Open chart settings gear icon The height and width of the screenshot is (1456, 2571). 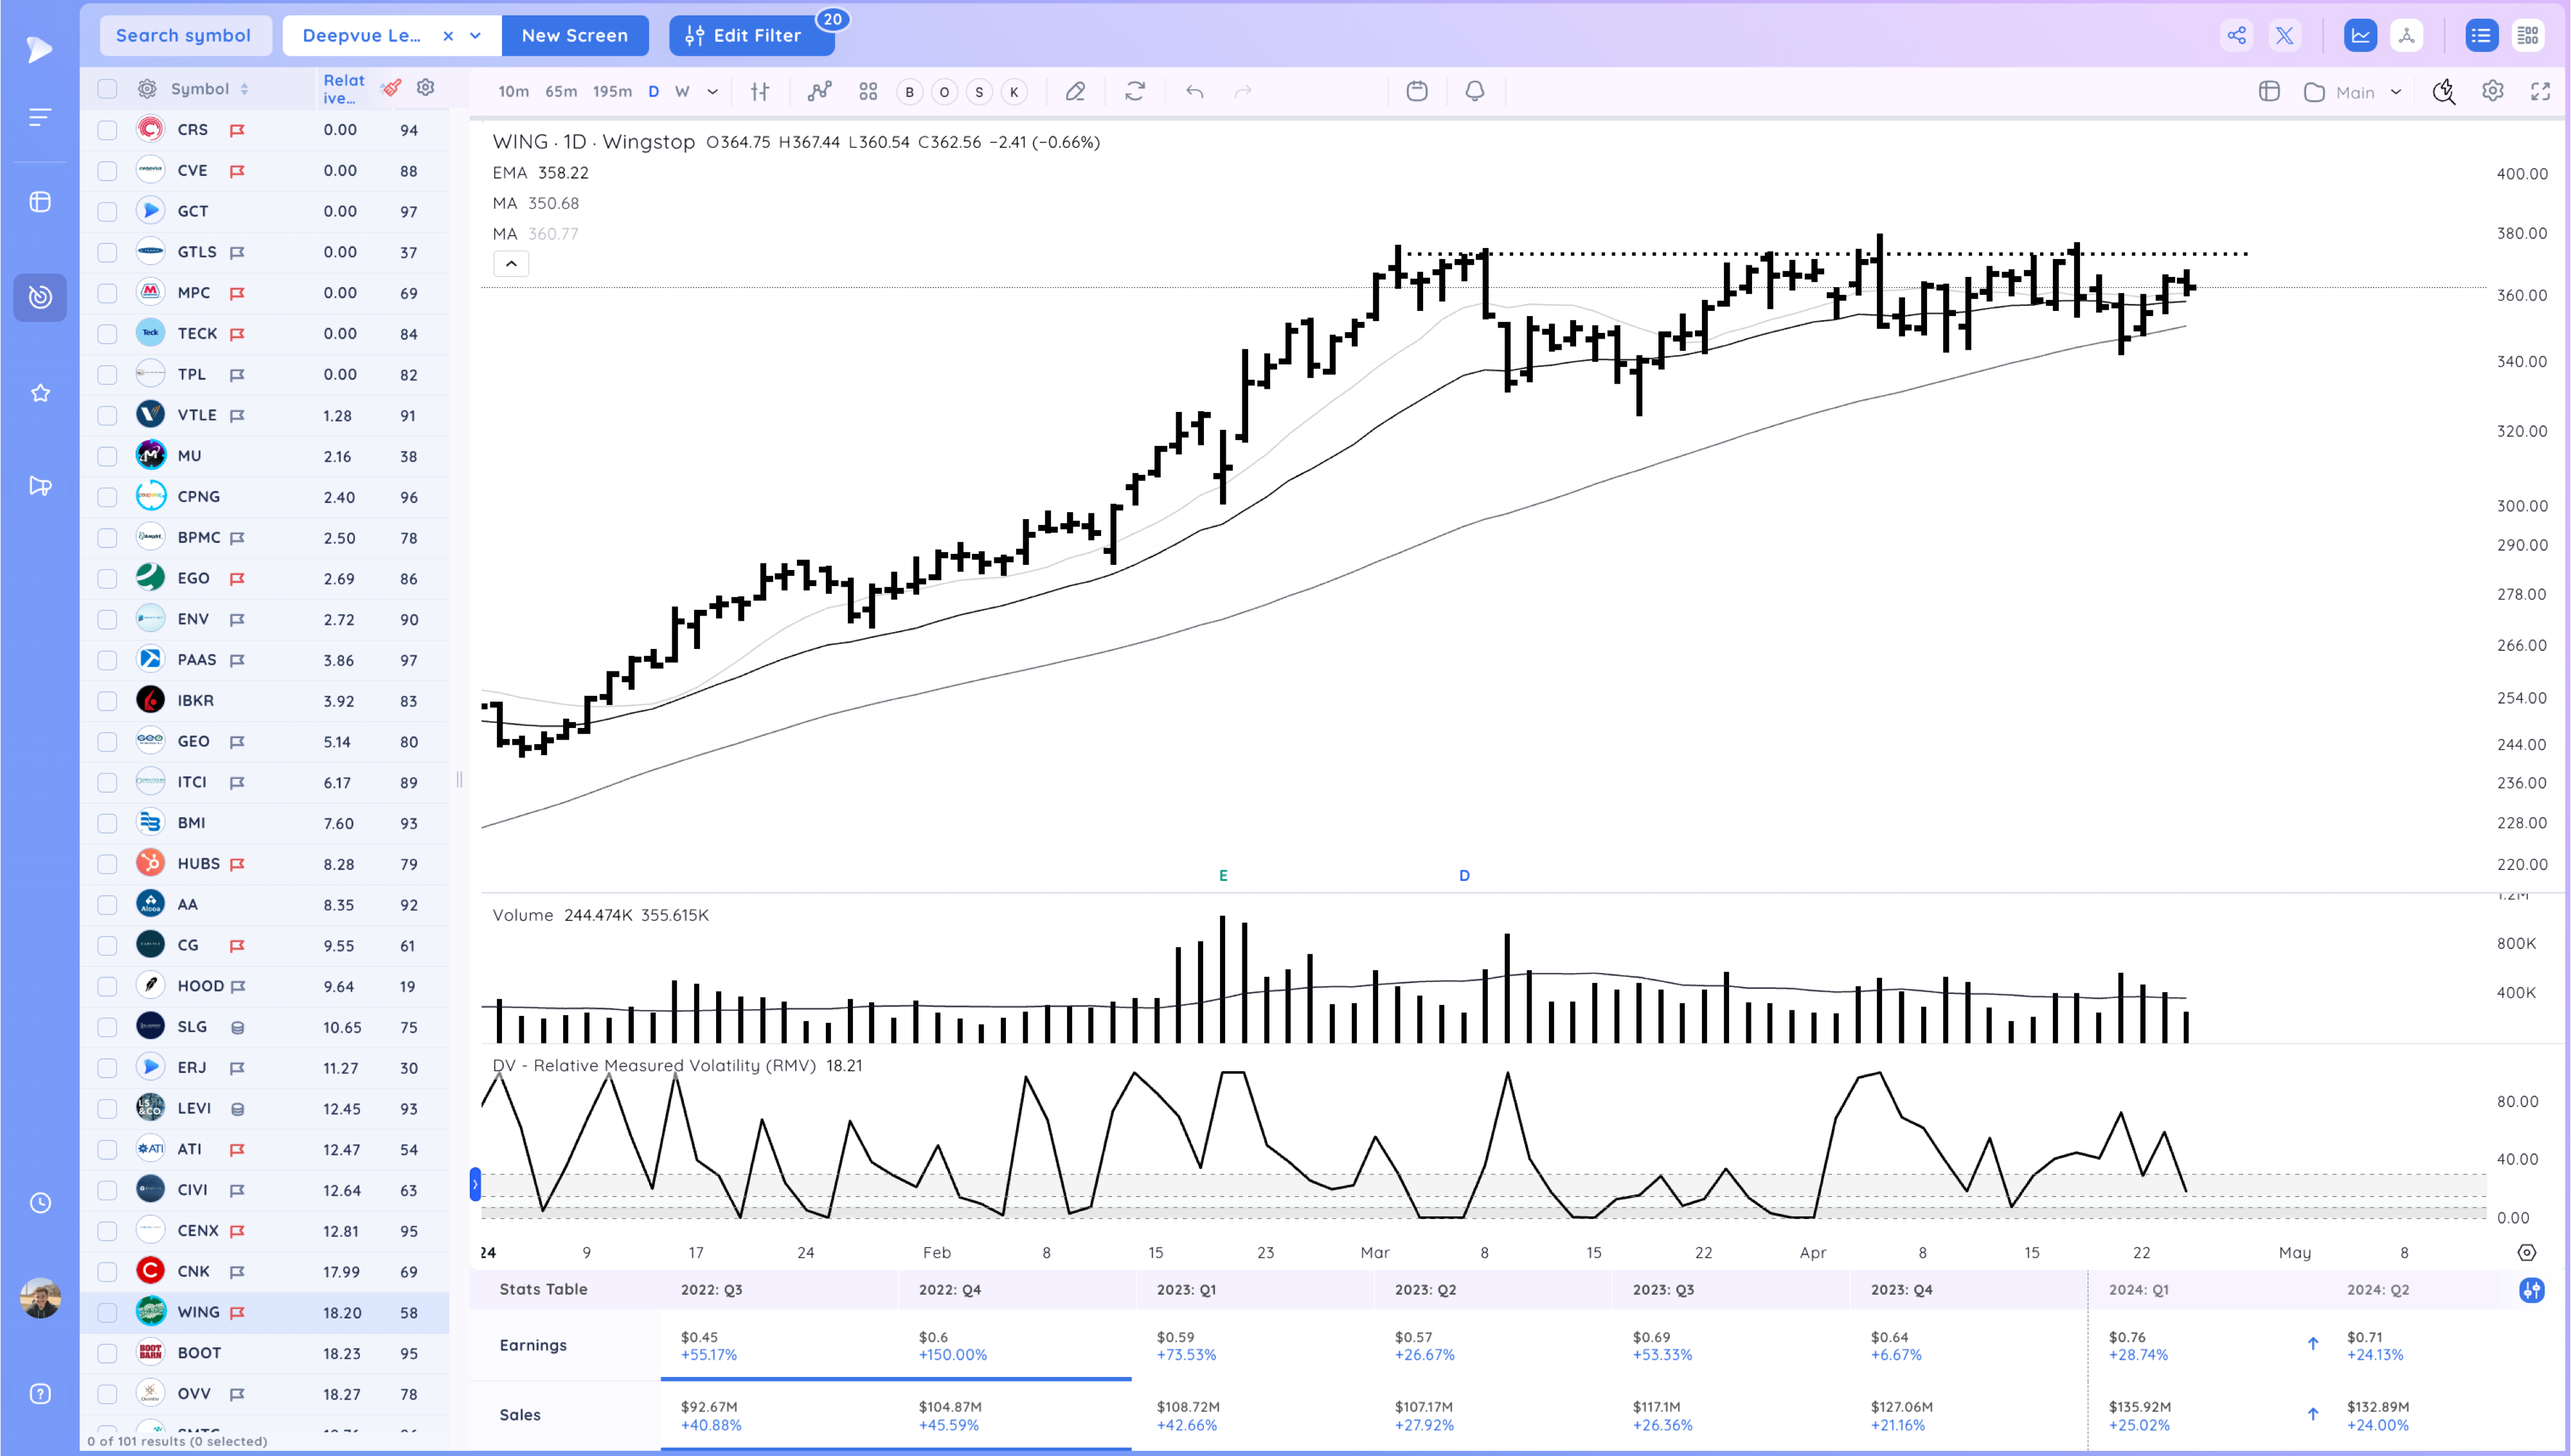(2493, 92)
